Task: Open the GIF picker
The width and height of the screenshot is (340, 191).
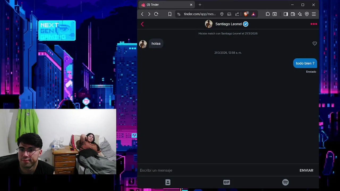Action: 227,182
